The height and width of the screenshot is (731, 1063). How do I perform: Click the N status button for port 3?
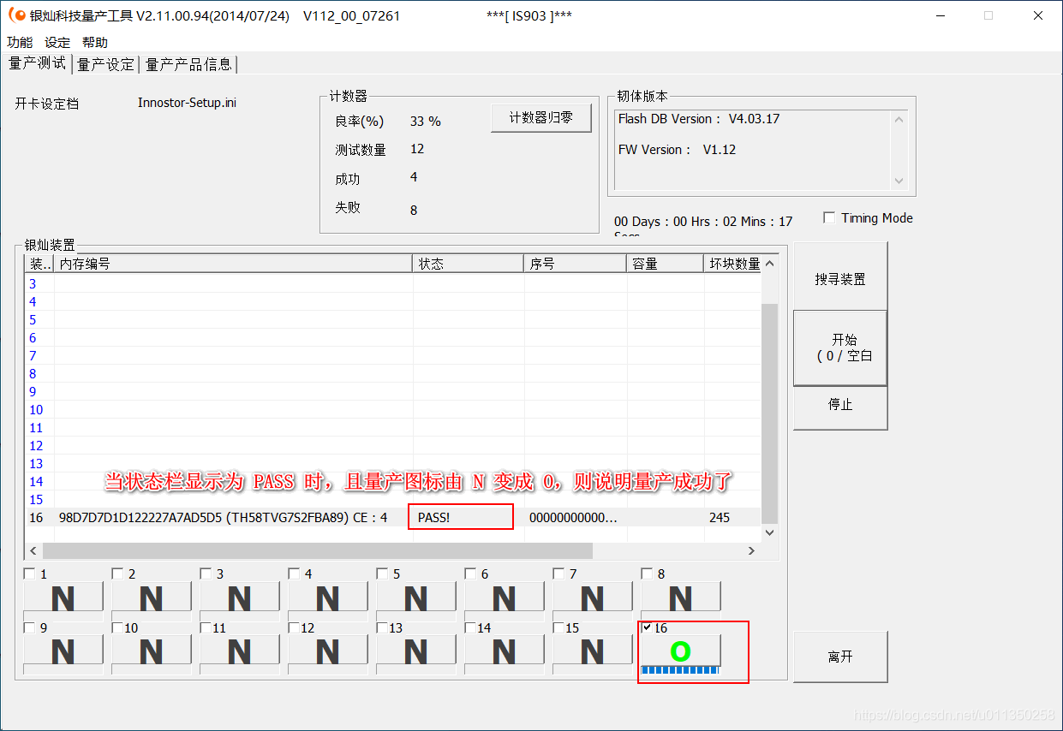pos(239,597)
